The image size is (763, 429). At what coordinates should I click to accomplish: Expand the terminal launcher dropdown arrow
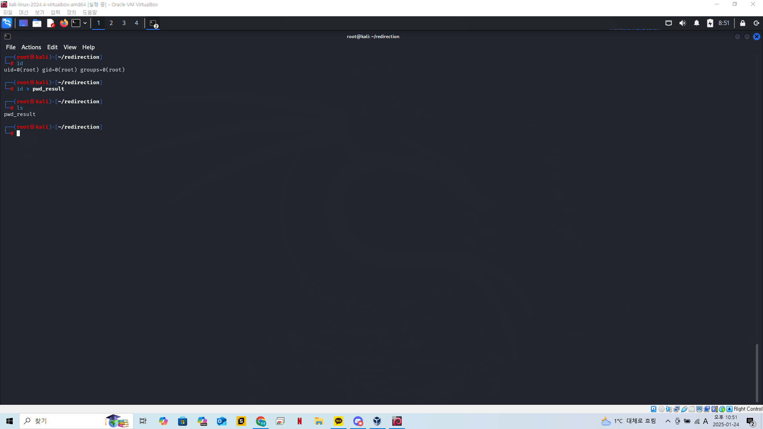pos(85,23)
